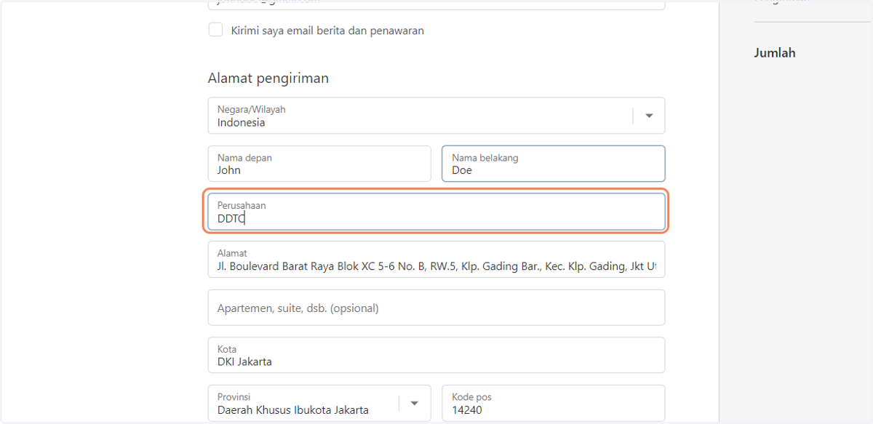Click the Nama belakang field containing Doe
This screenshot has width=873, height=424.
(554, 164)
